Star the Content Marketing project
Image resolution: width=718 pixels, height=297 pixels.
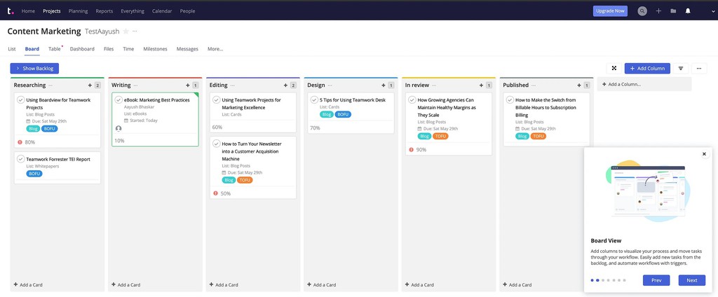coord(126,31)
